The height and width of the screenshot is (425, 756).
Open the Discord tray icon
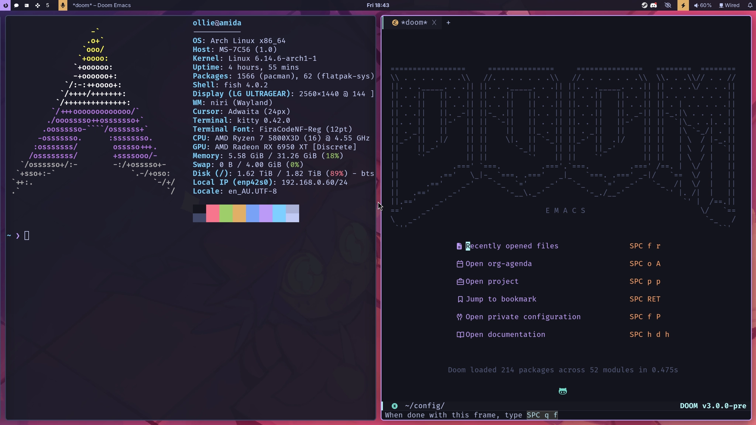(653, 5)
